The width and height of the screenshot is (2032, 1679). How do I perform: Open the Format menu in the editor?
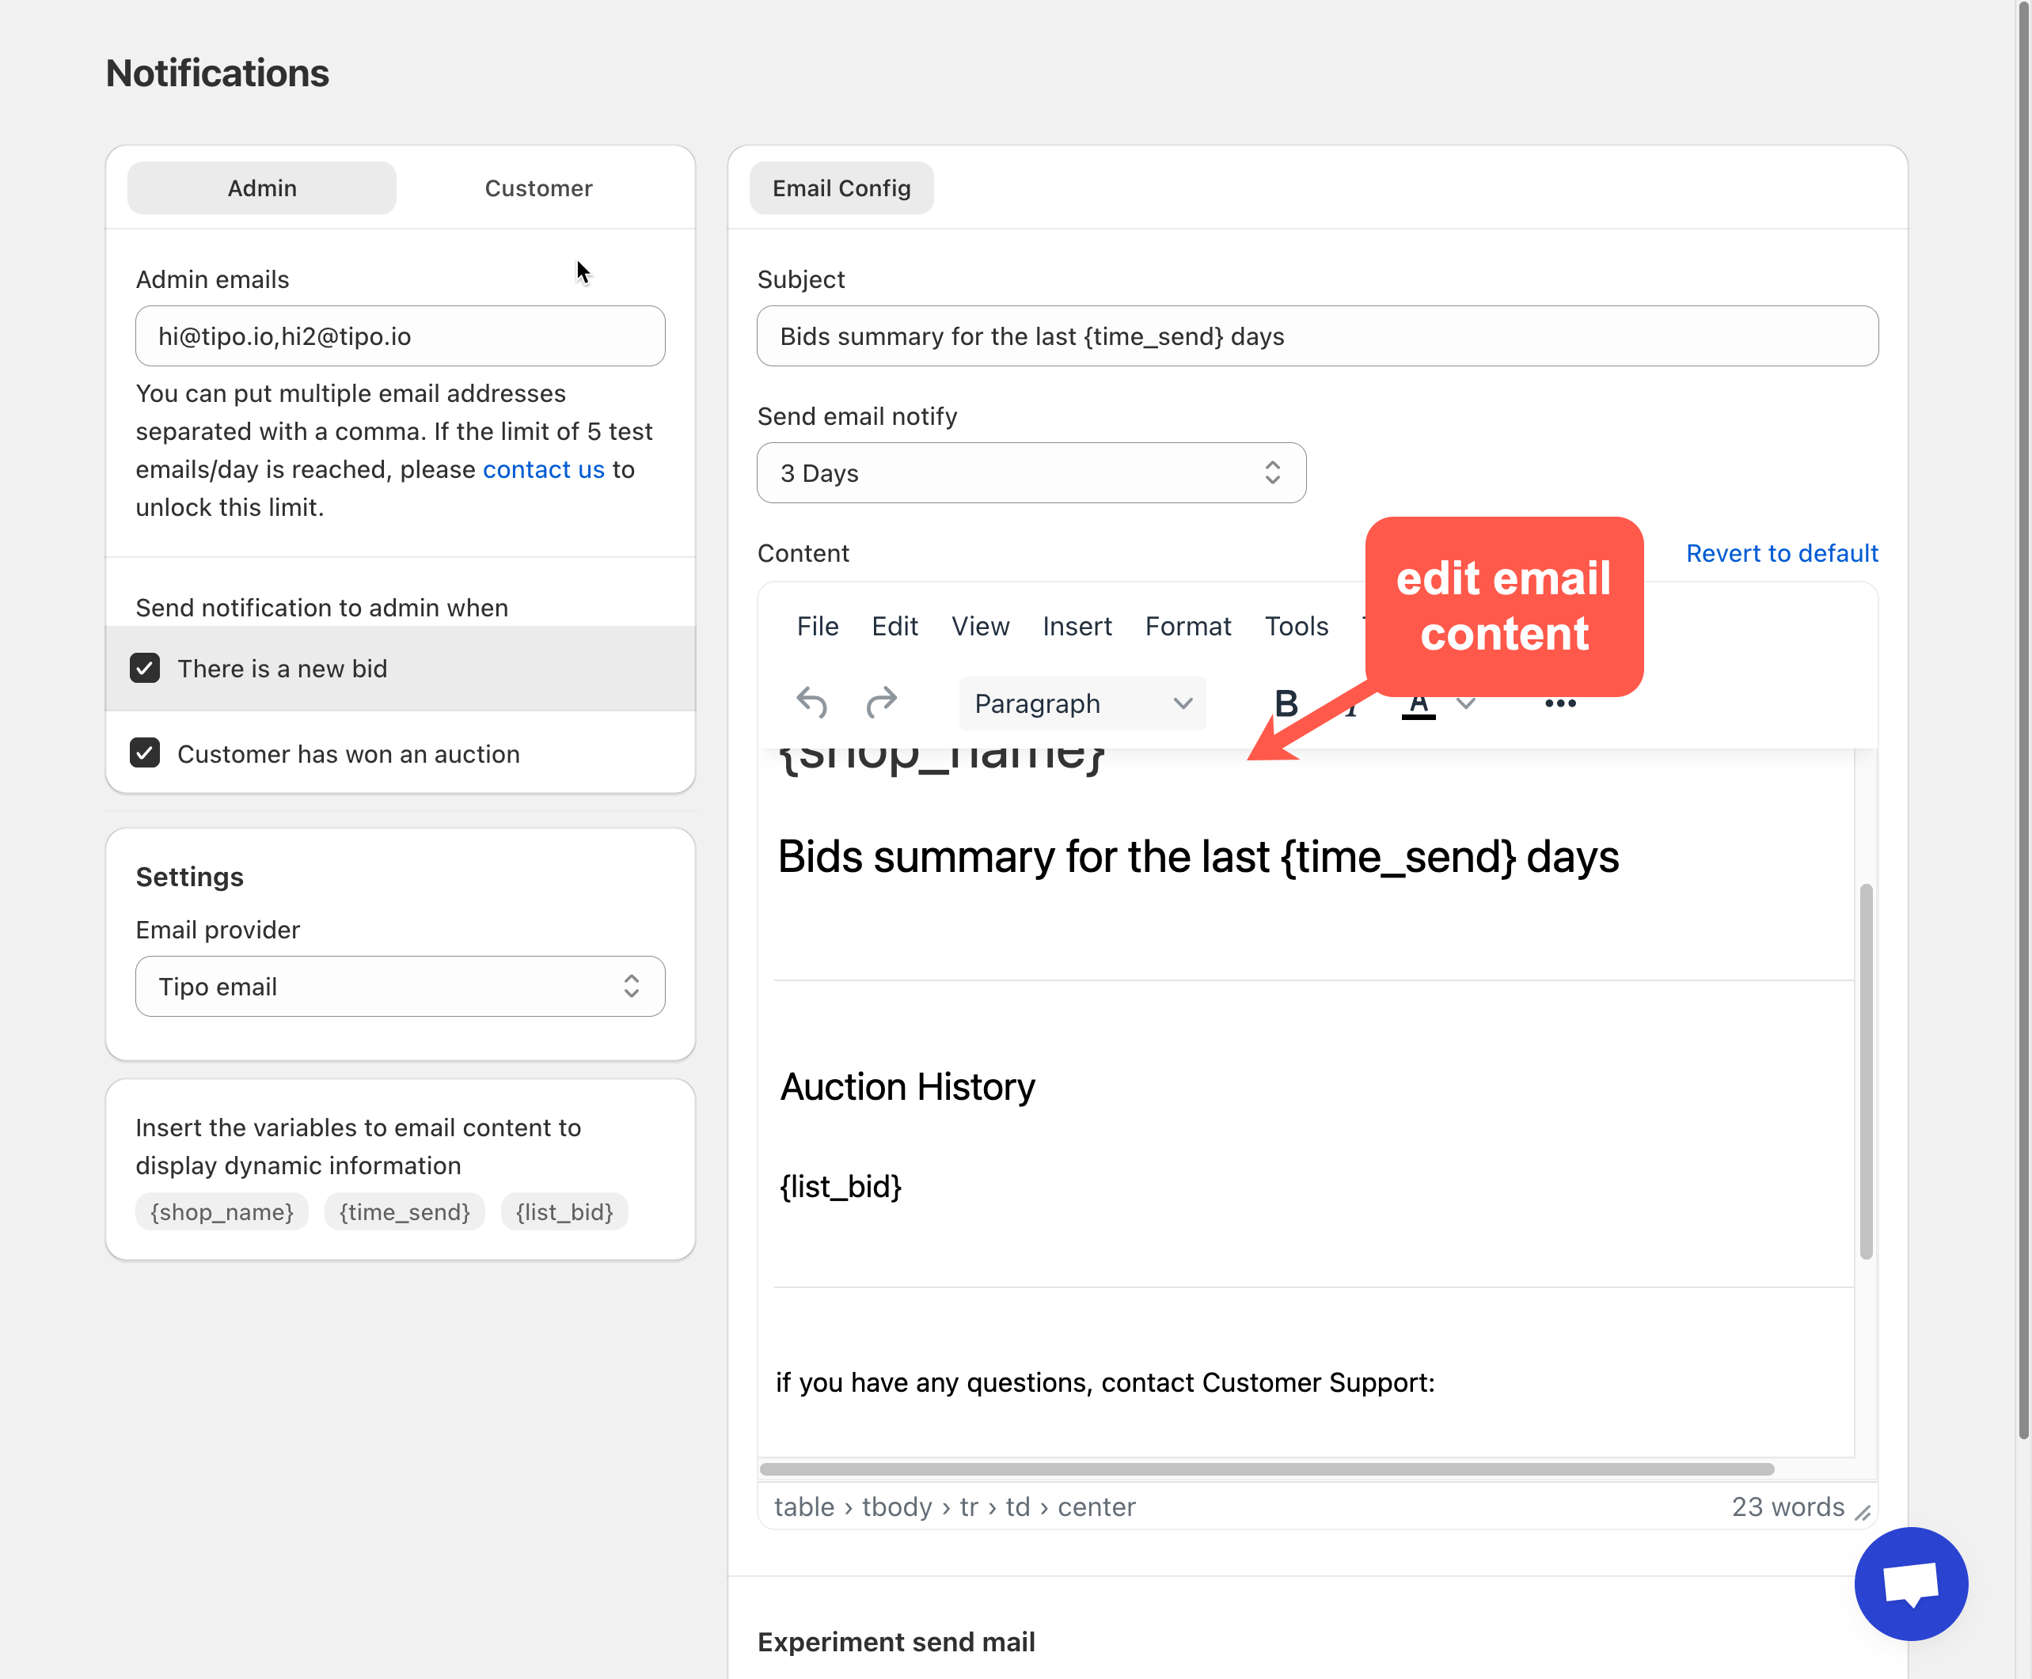point(1187,626)
